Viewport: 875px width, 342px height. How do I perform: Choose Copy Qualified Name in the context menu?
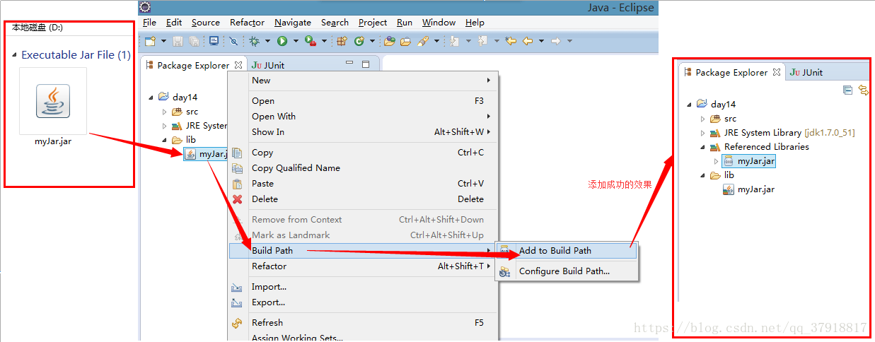click(363, 168)
